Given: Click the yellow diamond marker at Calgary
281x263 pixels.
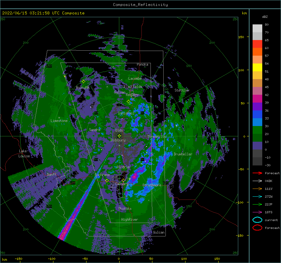Looking at the screenshot, I should point(123,180).
